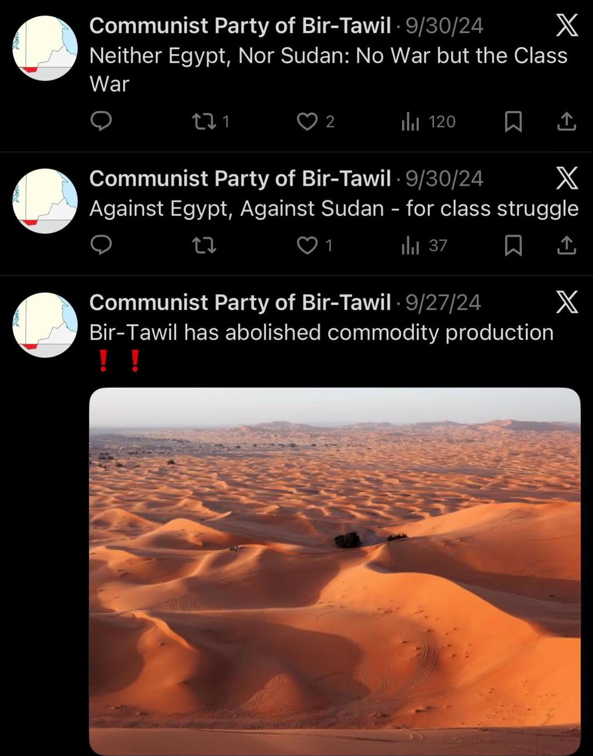Viewport: 593px width, 756px height.
Task: View analytics showing 120 views
Action: (428, 121)
